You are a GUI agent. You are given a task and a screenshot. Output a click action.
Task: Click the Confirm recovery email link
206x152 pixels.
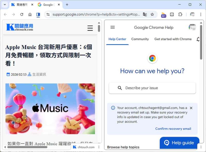coord(173,129)
